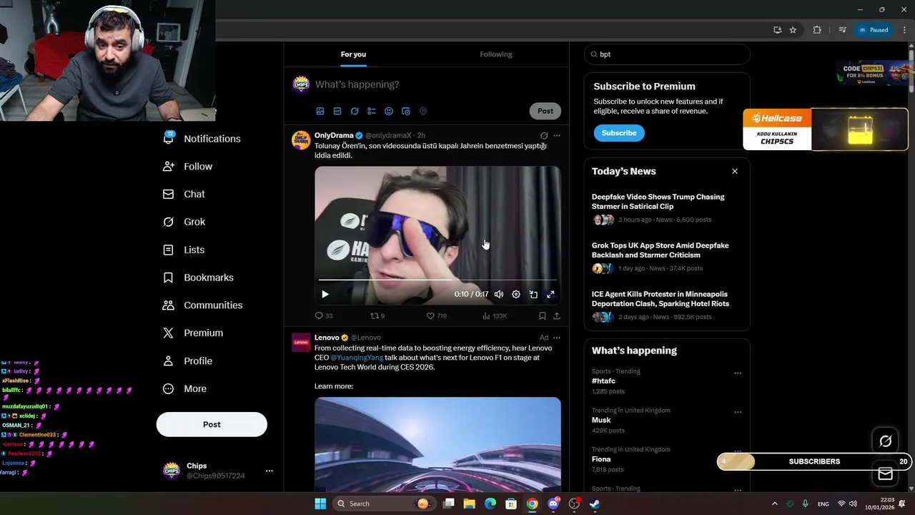Open more options on the Lenovo ad
Screen dimensions: 915x515
[x=557, y=338]
